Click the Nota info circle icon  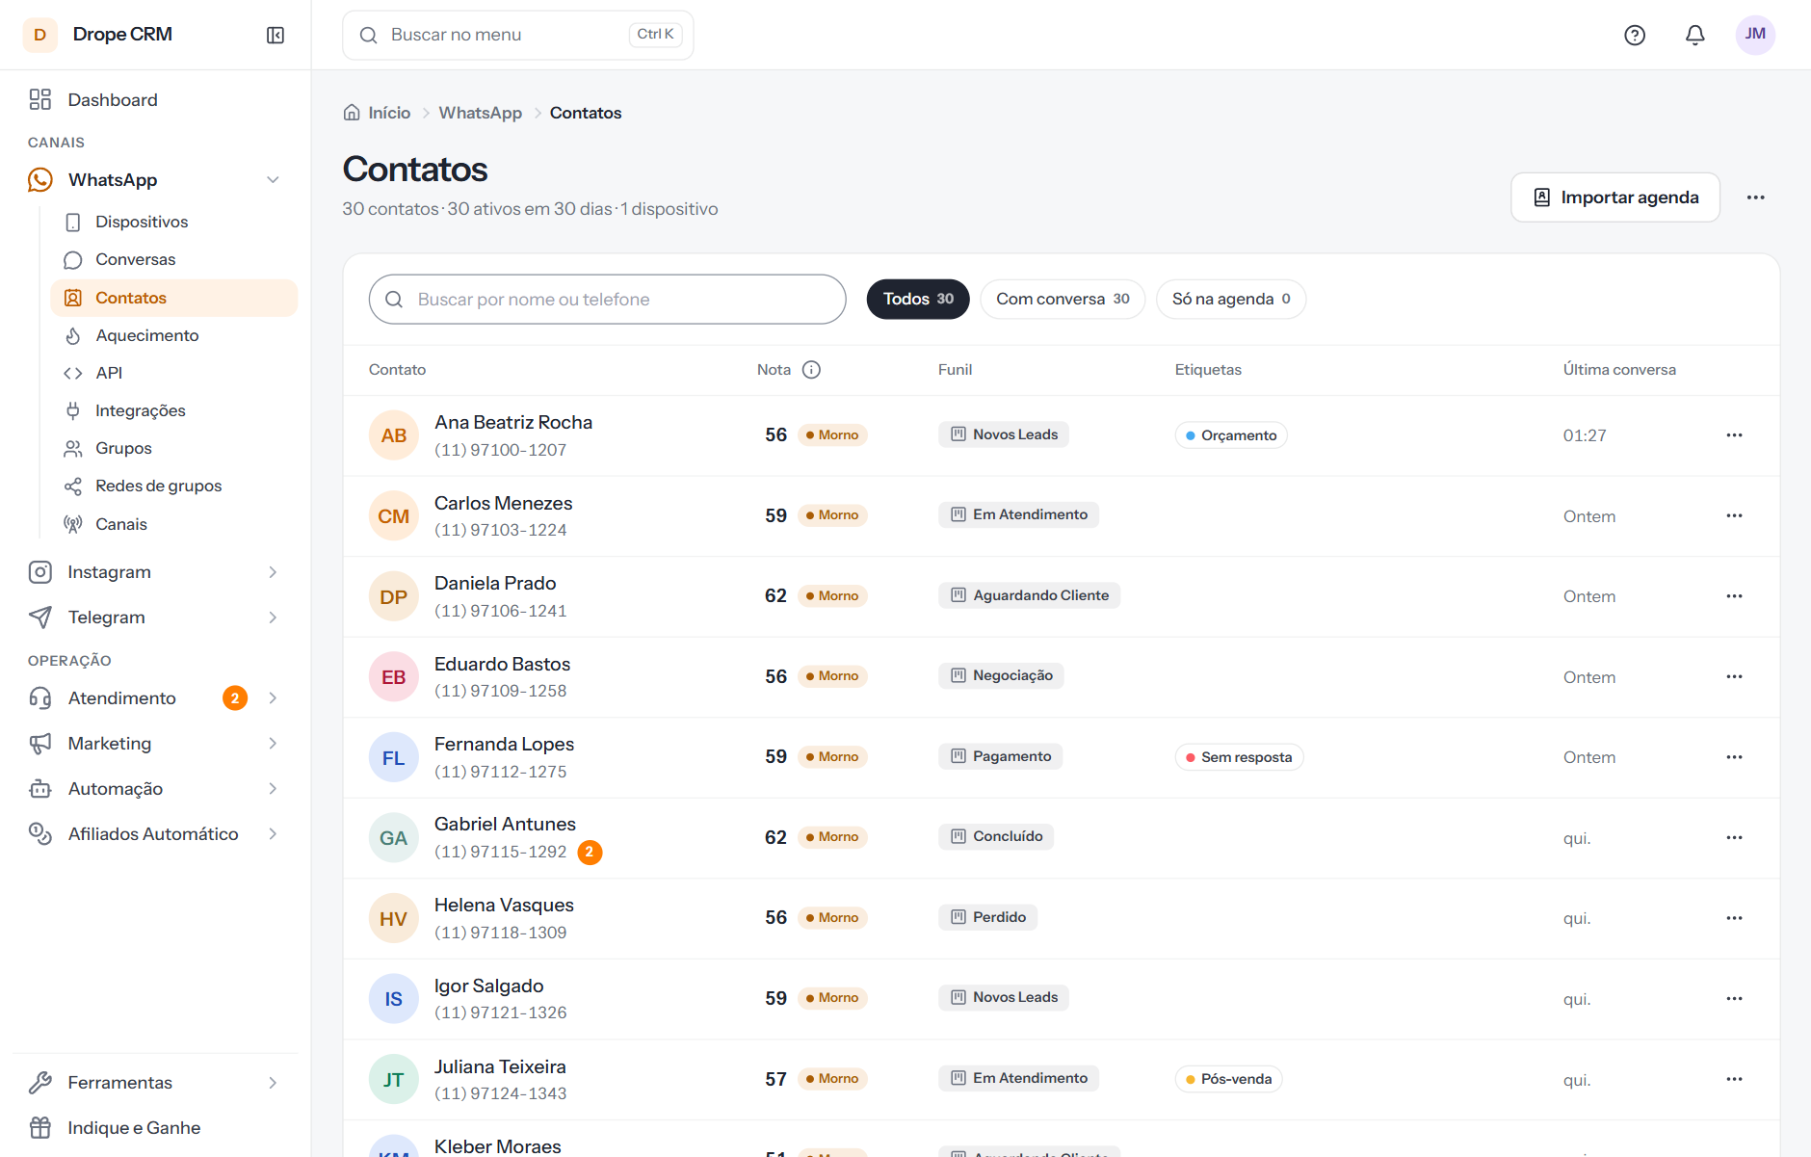pos(811,370)
